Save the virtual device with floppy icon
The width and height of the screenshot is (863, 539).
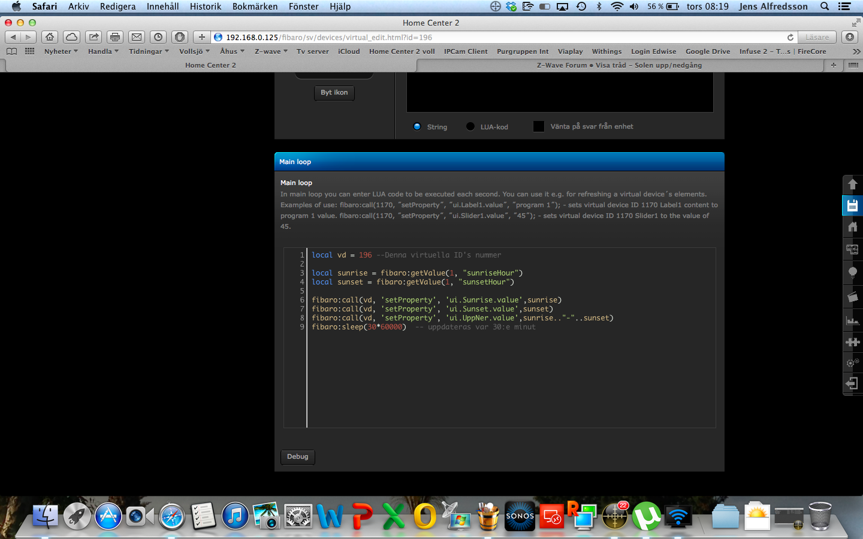852,205
